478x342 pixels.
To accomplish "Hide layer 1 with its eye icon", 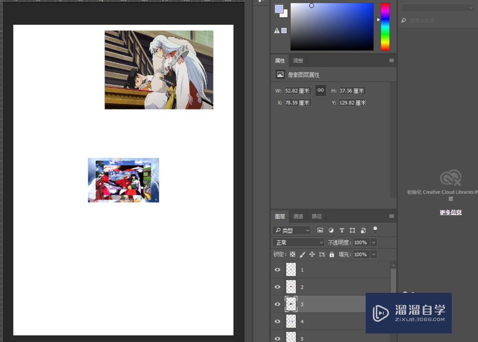I will pos(277,270).
